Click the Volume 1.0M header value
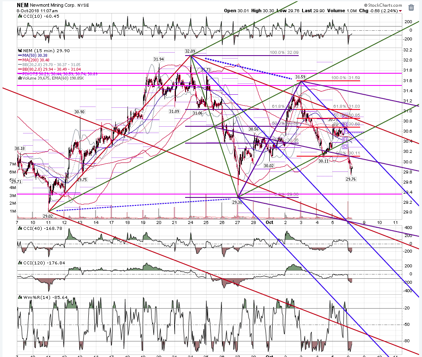This screenshot has height=357, width=422. pos(342,11)
